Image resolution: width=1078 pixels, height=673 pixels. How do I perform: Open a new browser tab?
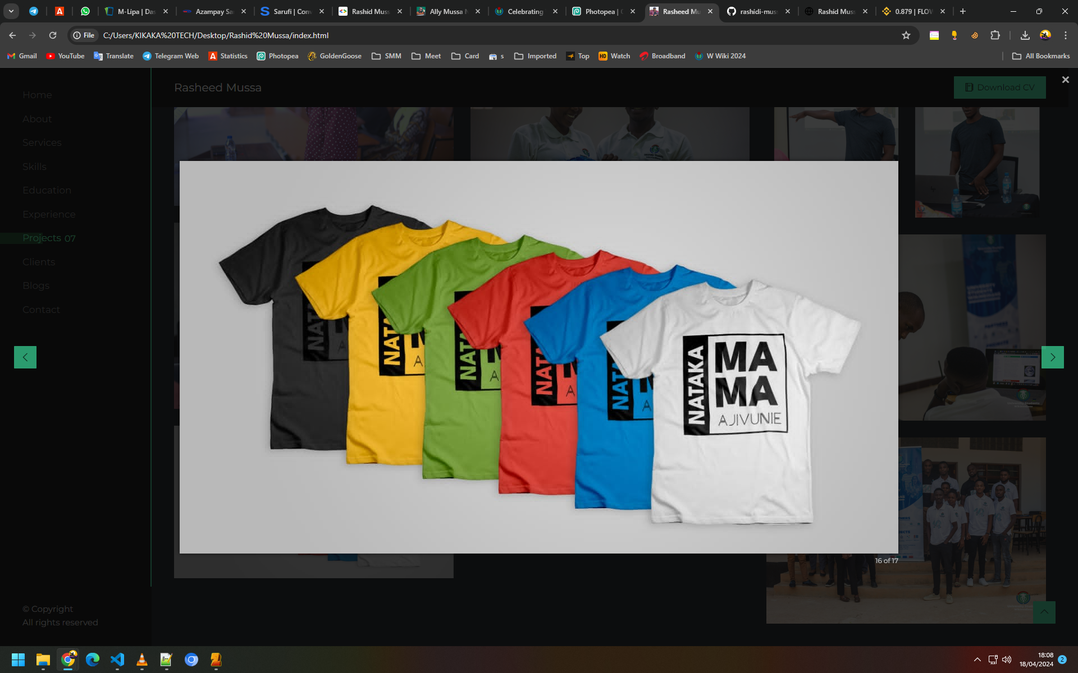(962, 11)
